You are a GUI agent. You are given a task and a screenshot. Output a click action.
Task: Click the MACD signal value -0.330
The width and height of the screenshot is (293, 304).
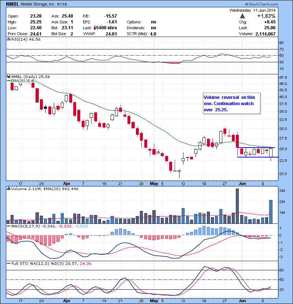coord(65,226)
